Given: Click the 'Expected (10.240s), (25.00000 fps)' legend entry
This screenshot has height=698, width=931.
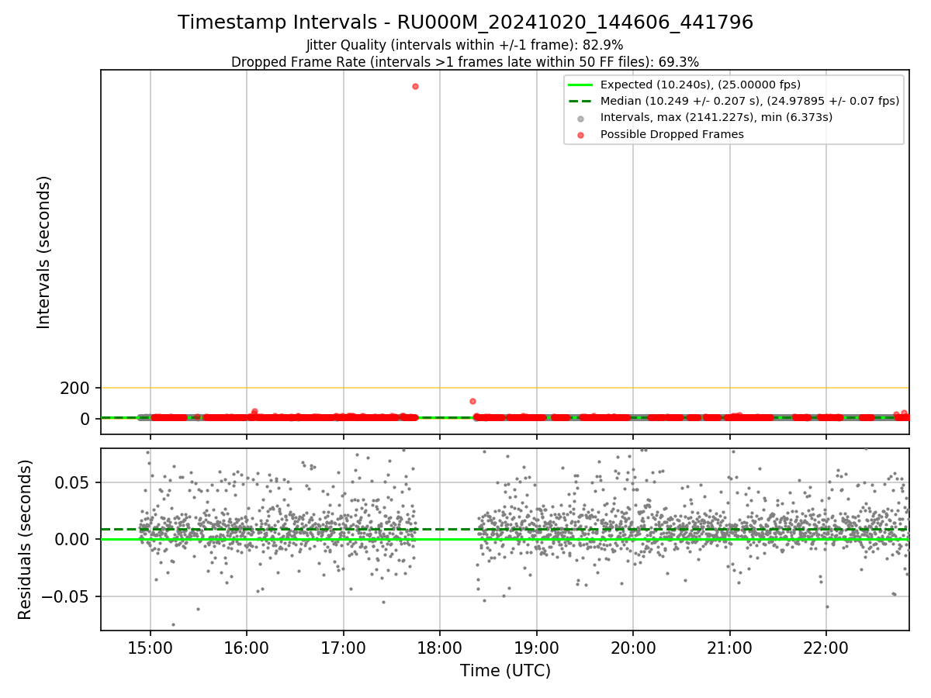Looking at the screenshot, I should coord(701,85).
